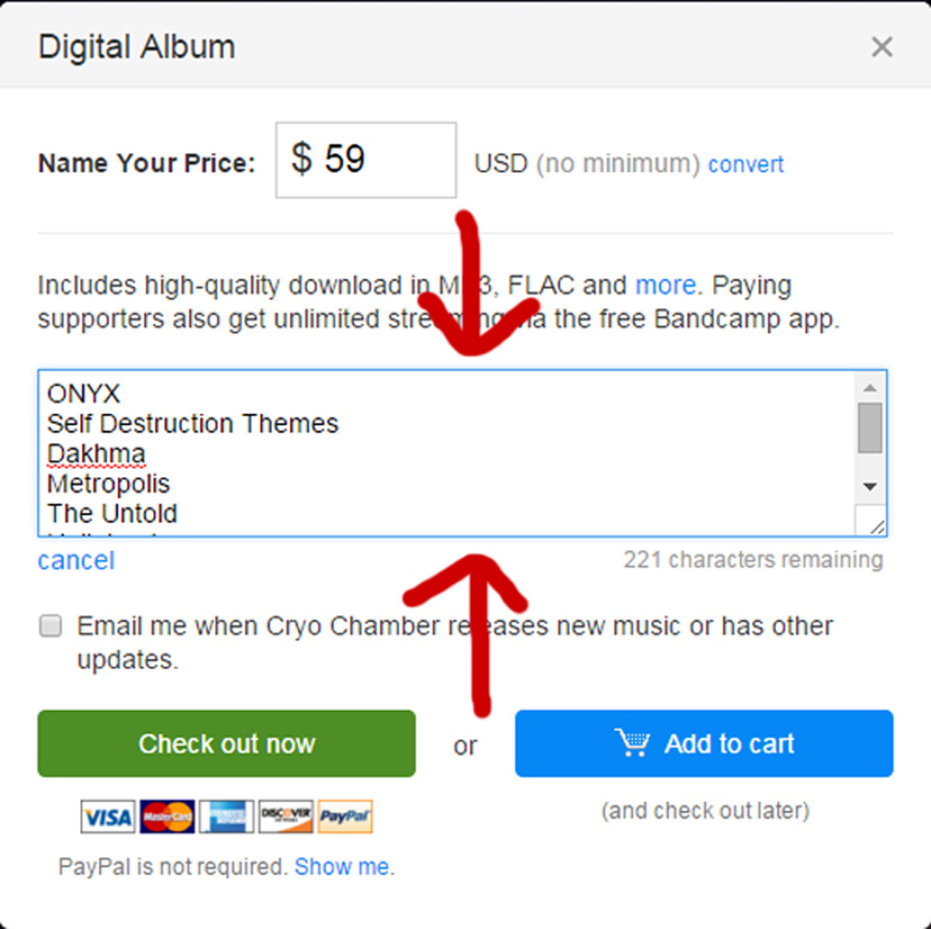Click the Discover card icon
Screen dimensions: 931x929
tap(286, 817)
